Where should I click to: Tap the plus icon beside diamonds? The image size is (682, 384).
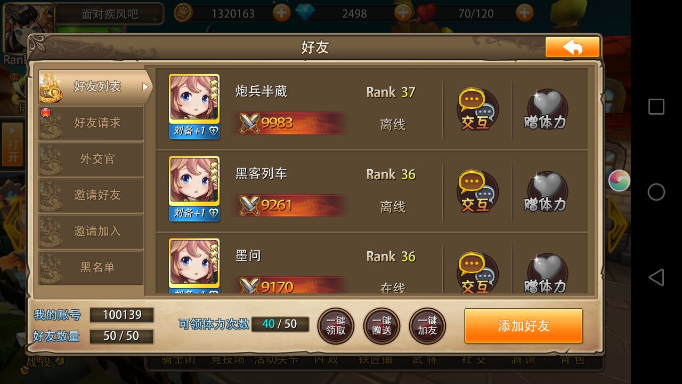coord(403,12)
